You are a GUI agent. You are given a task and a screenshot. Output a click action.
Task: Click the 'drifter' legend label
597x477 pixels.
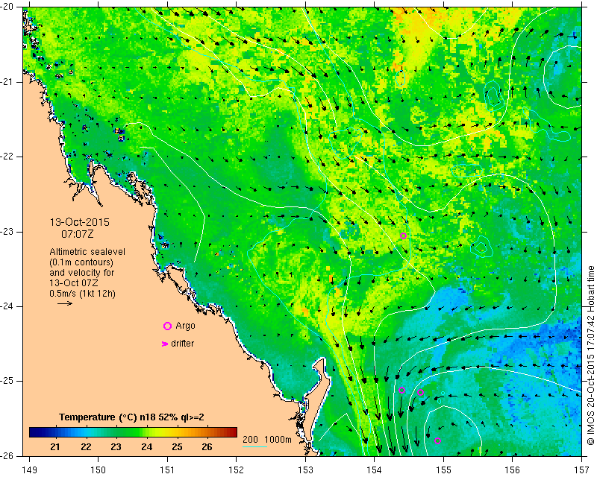click(182, 344)
